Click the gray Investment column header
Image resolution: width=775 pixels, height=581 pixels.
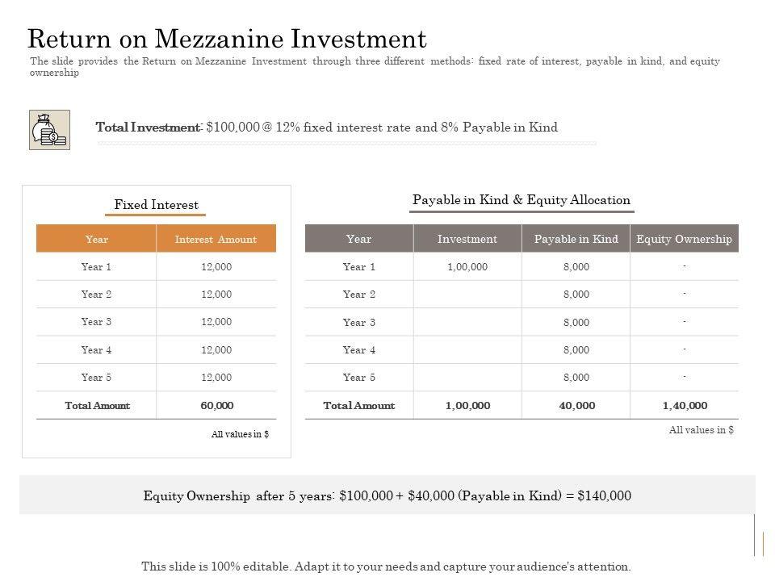point(467,239)
